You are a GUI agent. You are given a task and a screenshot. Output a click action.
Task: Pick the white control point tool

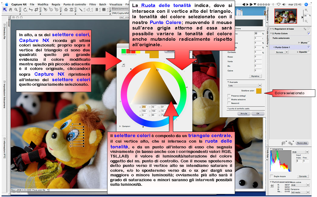[x=56, y=9]
